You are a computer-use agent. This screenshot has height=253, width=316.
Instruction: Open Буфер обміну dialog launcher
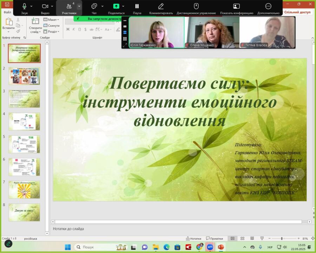tap(25, 38)
